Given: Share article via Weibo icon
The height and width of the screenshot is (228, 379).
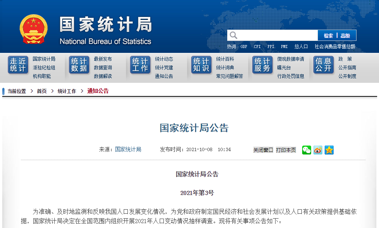Looking at the screenshot, I should point(318,150).
